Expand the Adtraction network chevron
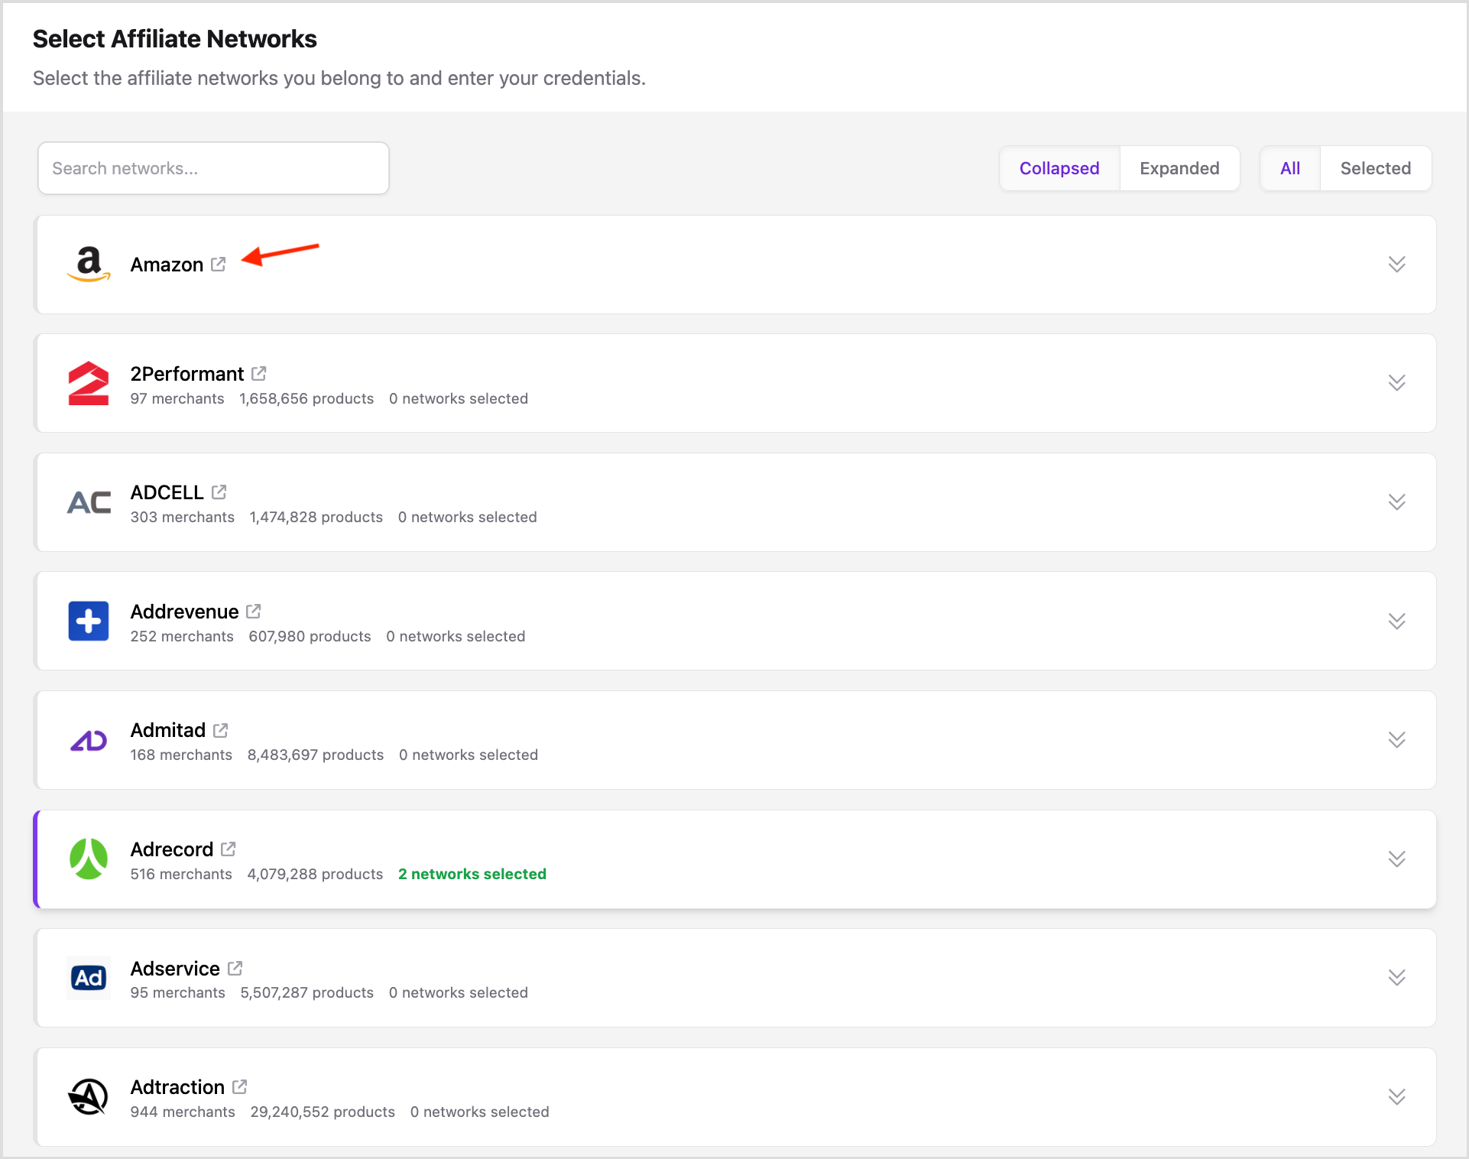This screenshot has height=1159, width=1469. [x=1396, y=1097]
